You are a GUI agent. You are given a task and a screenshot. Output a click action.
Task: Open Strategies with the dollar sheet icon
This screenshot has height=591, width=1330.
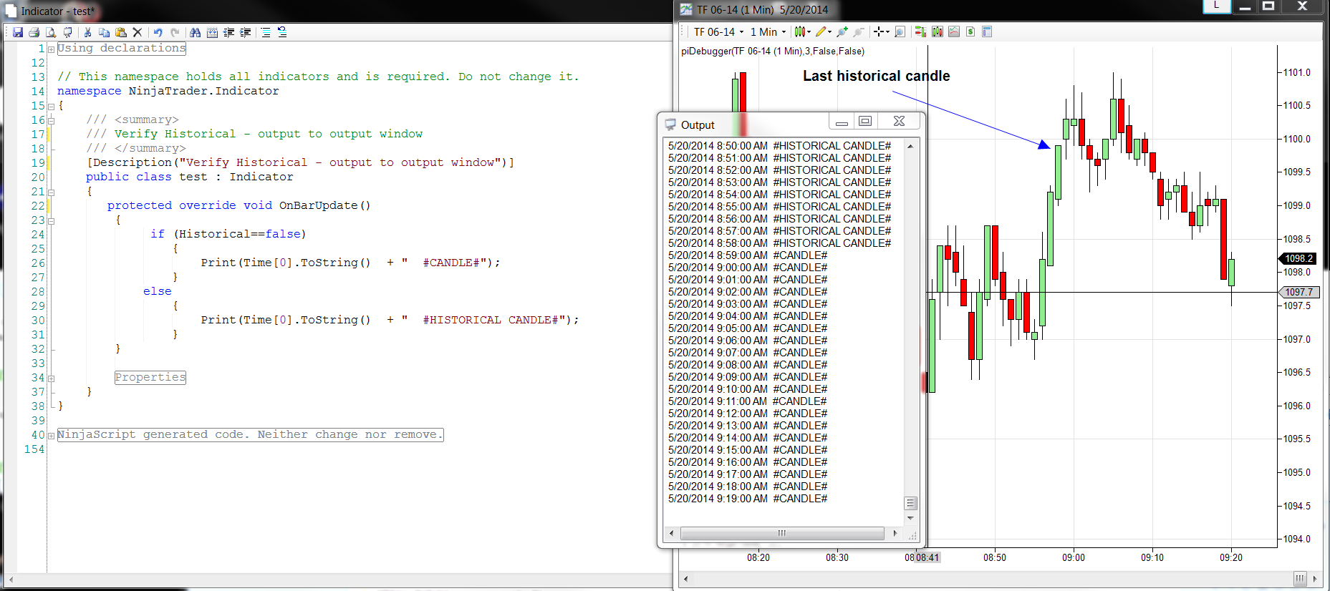coord(970,31)
